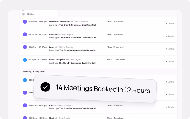
Task: Select the IG Sales option
Action: tap(30, 14)
